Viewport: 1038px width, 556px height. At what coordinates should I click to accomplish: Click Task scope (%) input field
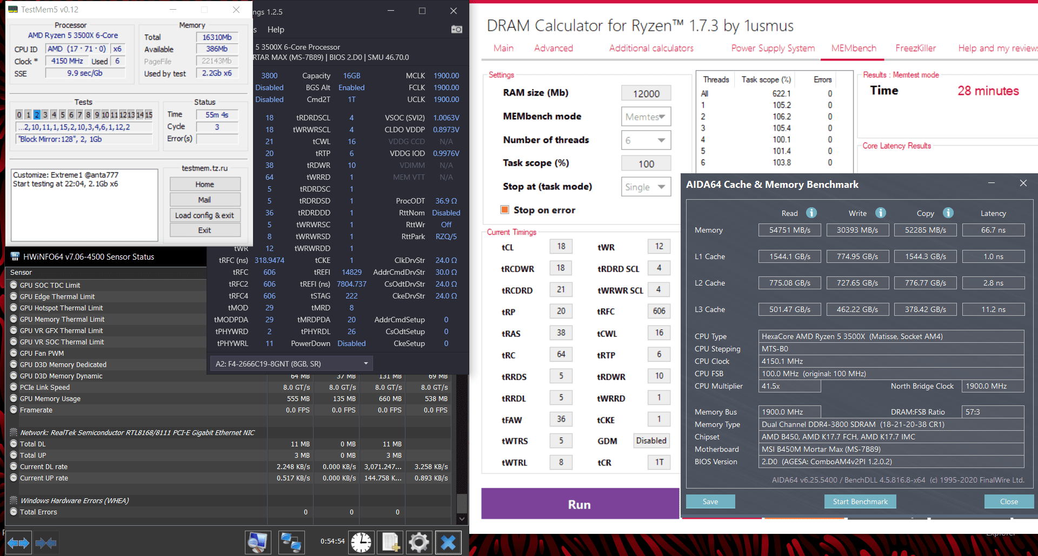[x=646, y=164]
